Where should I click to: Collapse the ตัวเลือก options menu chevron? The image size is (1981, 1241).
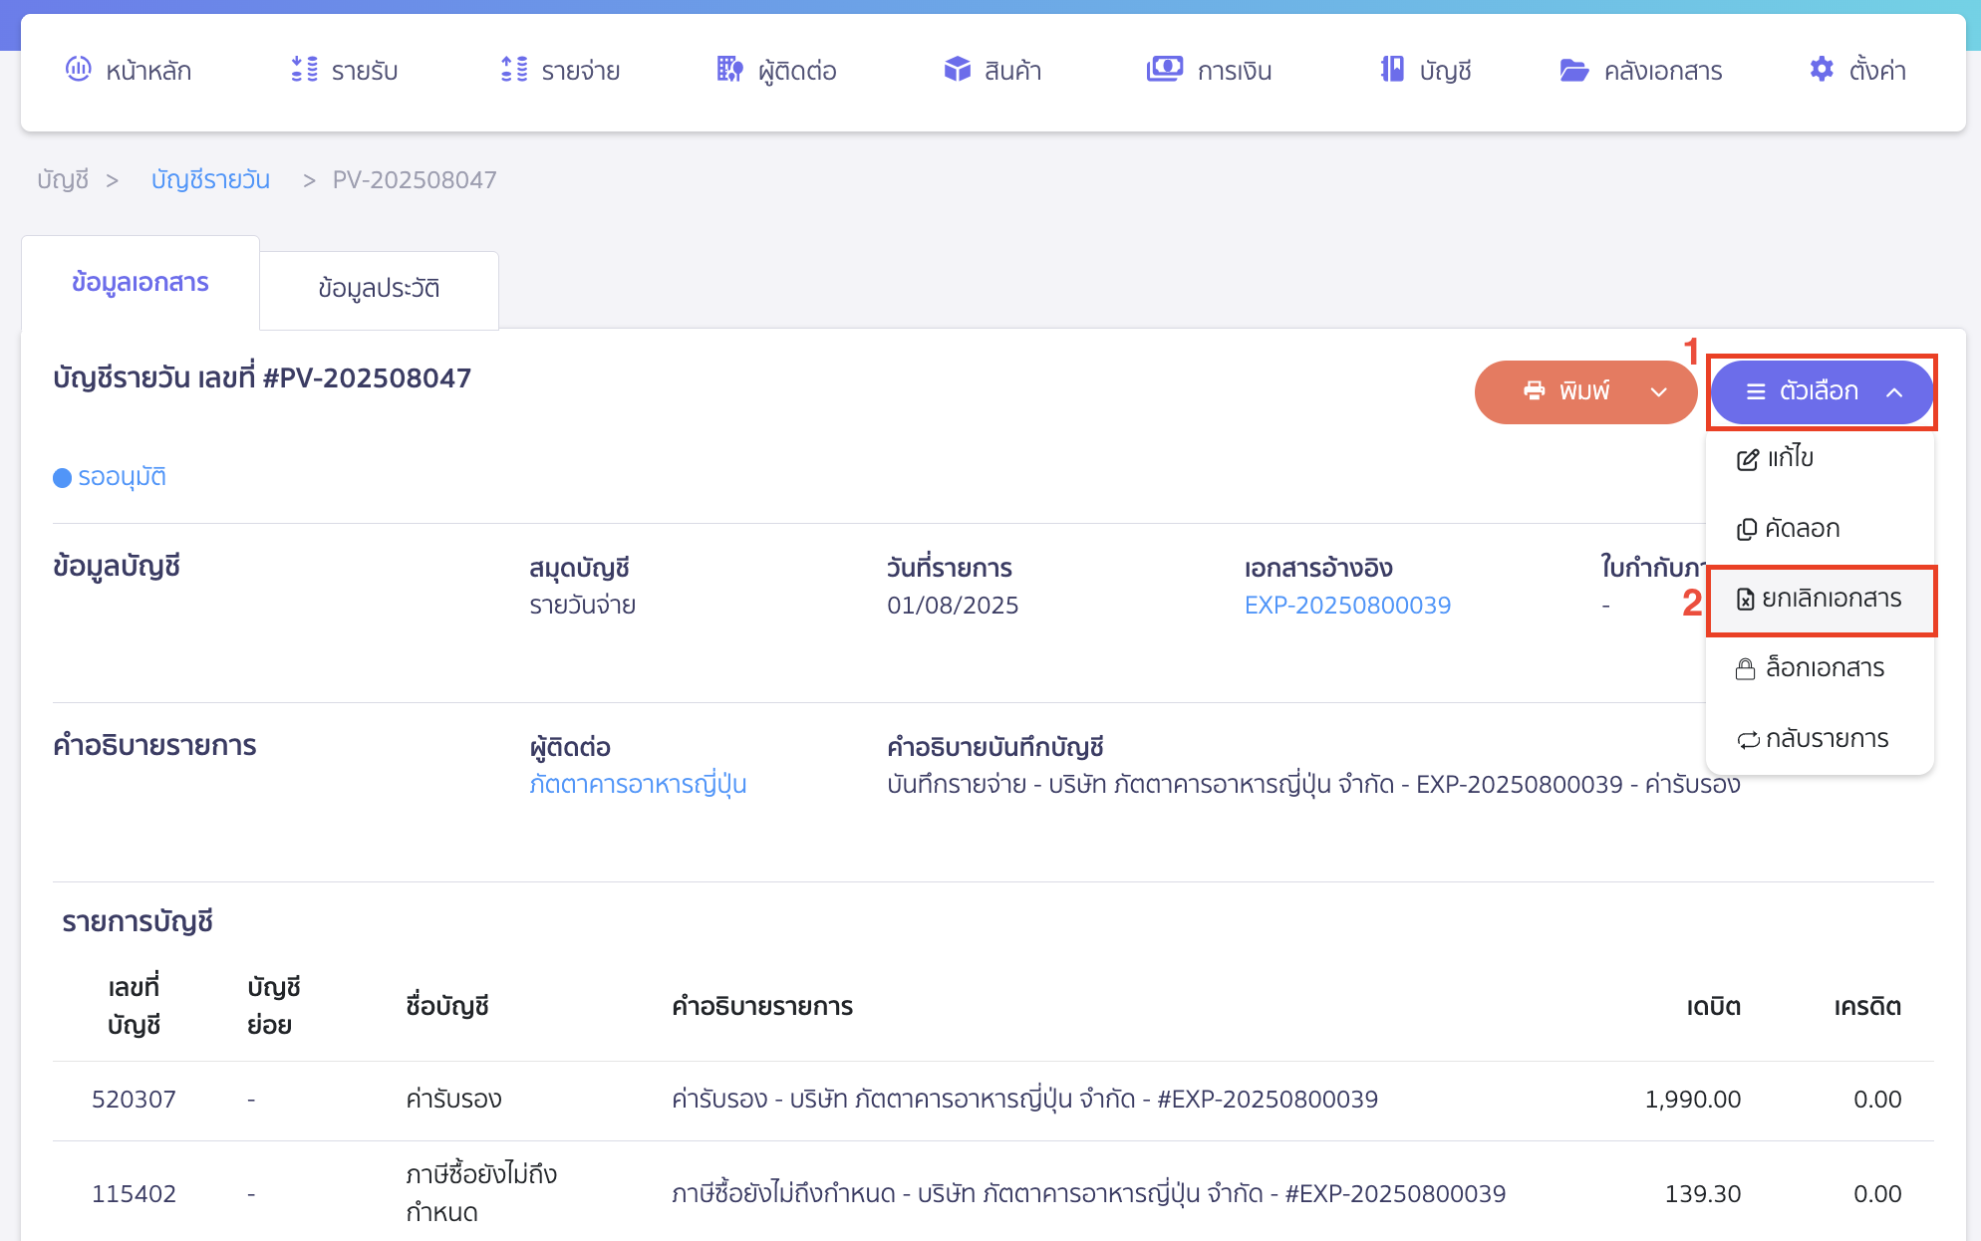pyautogui.click(x=1894, y=391)
